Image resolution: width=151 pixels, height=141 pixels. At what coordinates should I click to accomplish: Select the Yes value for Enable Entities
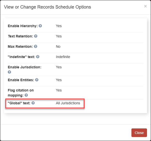click(x=59, y=80)
